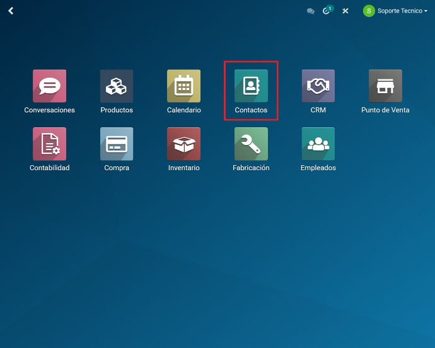435x348 pixels.
Task: Open the Inventario box icon
Action: point(183,144)
